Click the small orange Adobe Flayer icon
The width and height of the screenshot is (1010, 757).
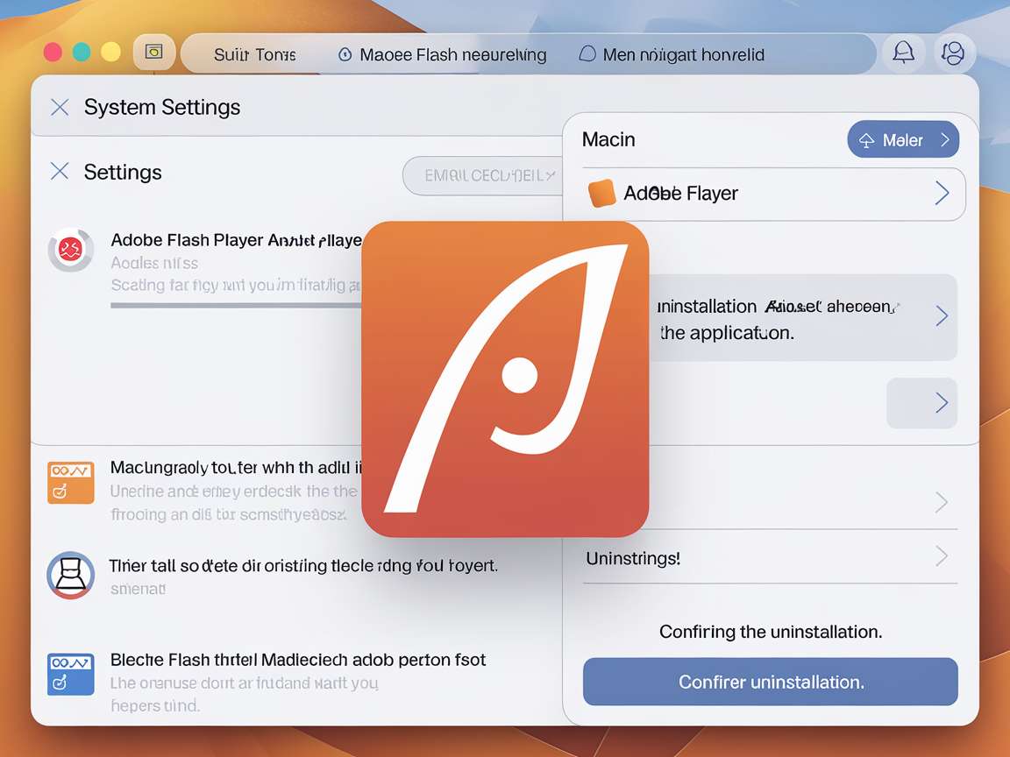tap(601, 193)
